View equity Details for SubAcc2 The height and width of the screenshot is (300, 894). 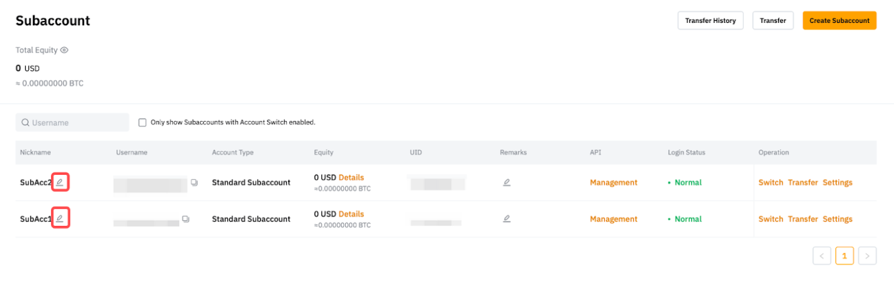[351, 178]
